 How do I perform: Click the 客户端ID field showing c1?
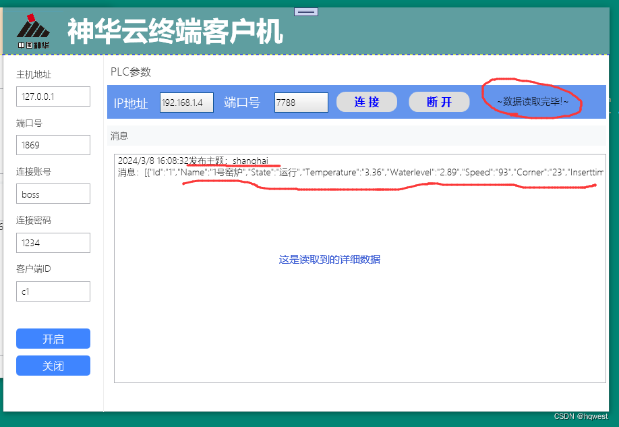[53, 291]
